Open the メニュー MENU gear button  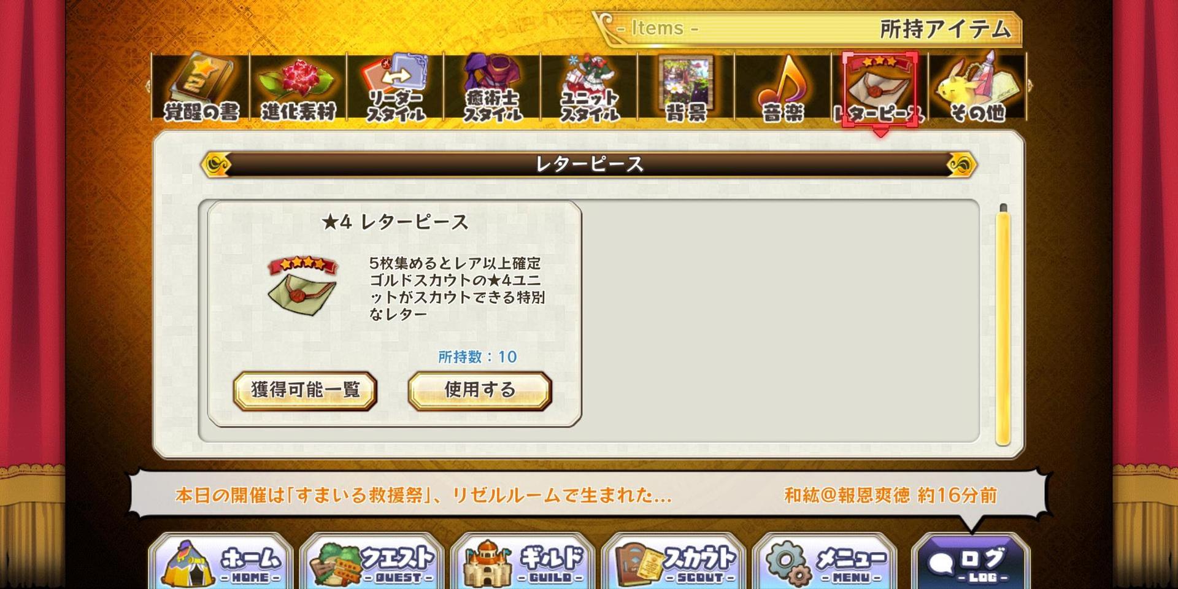[825, 562]
